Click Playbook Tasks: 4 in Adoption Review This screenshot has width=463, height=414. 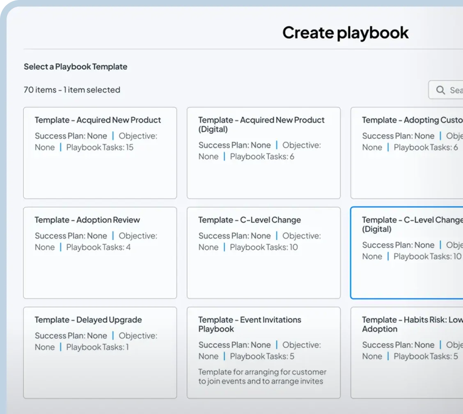(x=99, y=247)
